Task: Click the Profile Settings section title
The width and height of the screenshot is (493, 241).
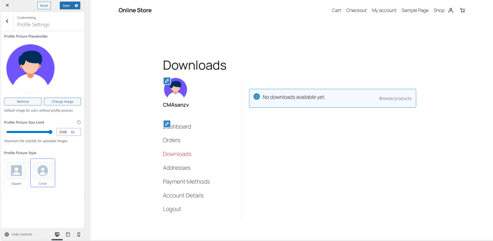Action: pos(33,25)
